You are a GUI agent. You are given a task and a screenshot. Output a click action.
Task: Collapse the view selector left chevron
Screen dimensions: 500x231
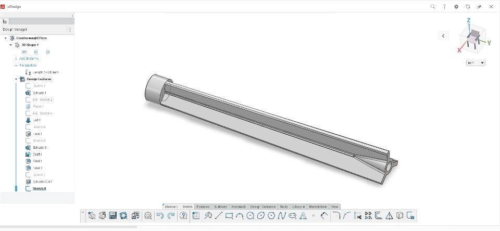click(443, 36)
